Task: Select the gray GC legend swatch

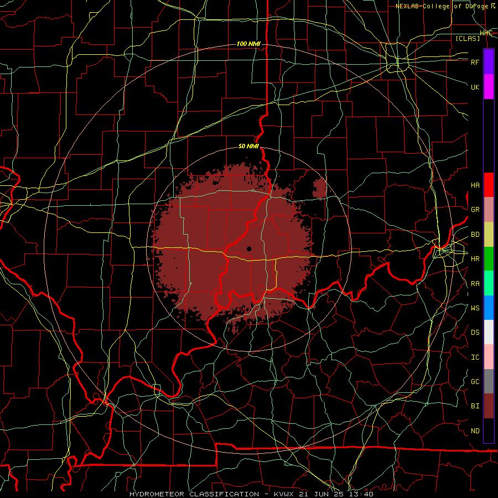Action: pos(489,381)
